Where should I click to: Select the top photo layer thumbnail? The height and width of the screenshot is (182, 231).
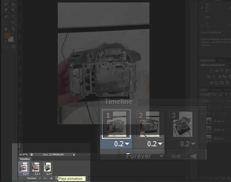[209, 121]
